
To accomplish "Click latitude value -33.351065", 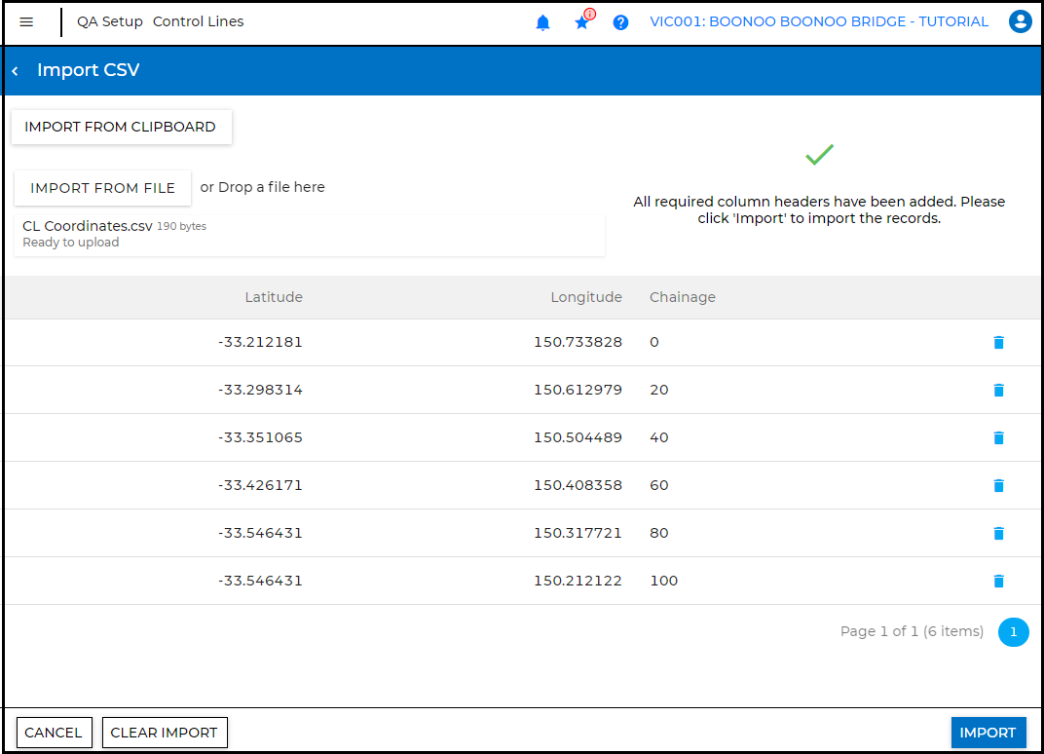I will tap(260, 437).
